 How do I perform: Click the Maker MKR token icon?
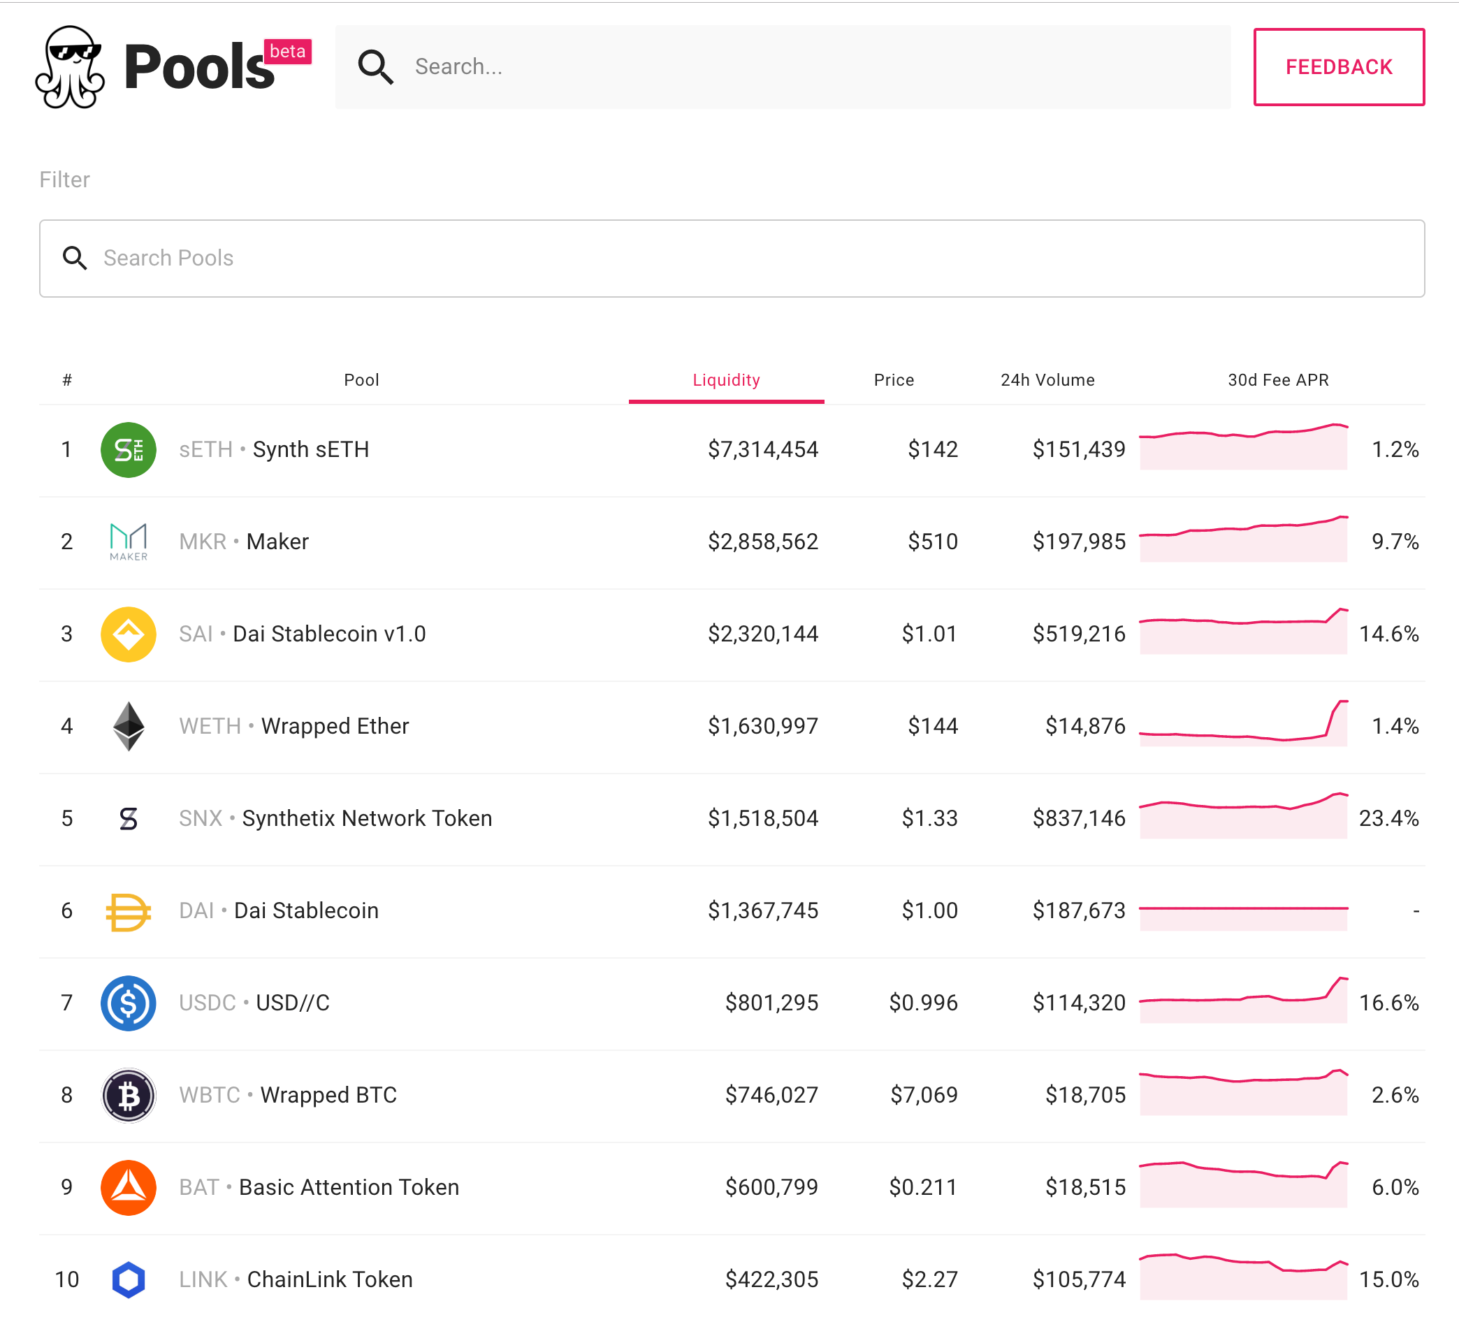click(128, 542)
